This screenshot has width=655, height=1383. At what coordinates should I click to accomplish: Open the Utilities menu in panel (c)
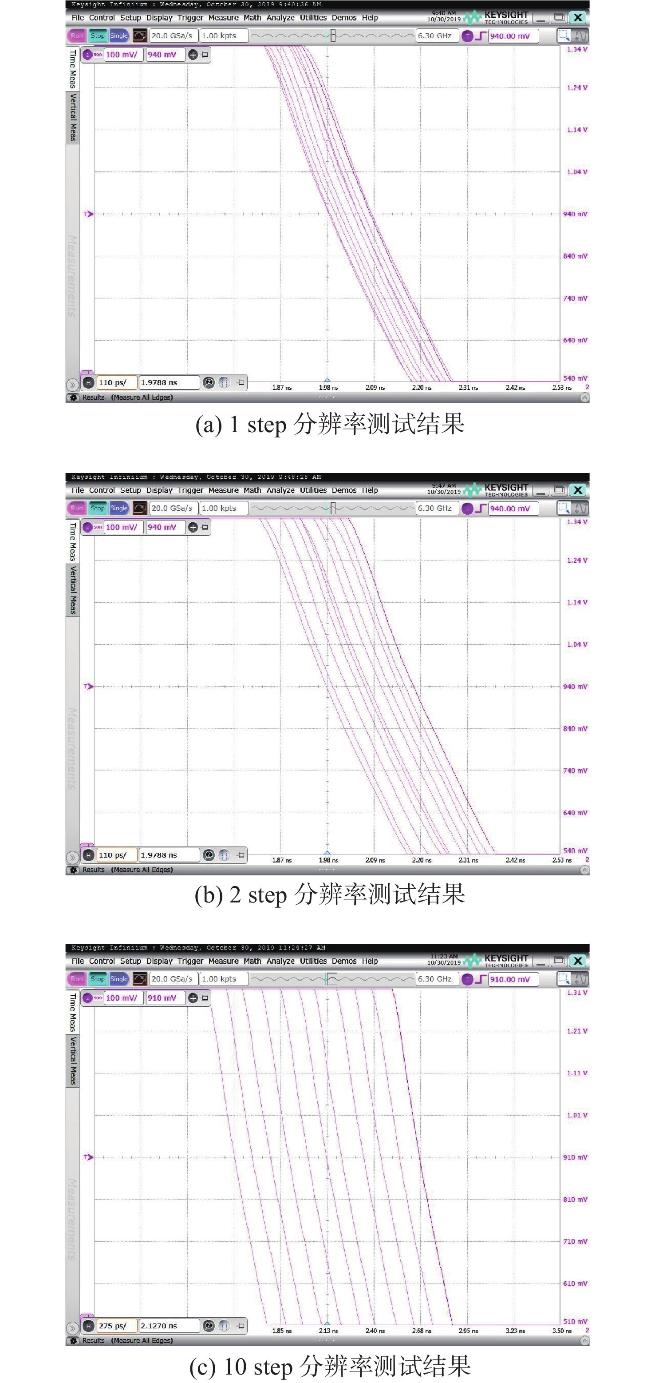(313, 961)
